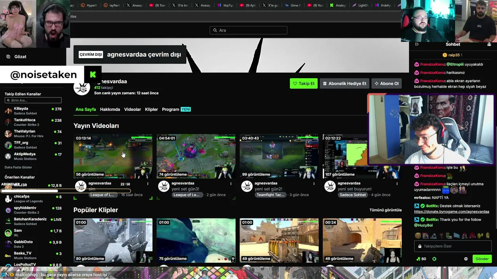Pick the laughing emoji quick emote
This screenshot has width=497, height=279.
(418, 236)
